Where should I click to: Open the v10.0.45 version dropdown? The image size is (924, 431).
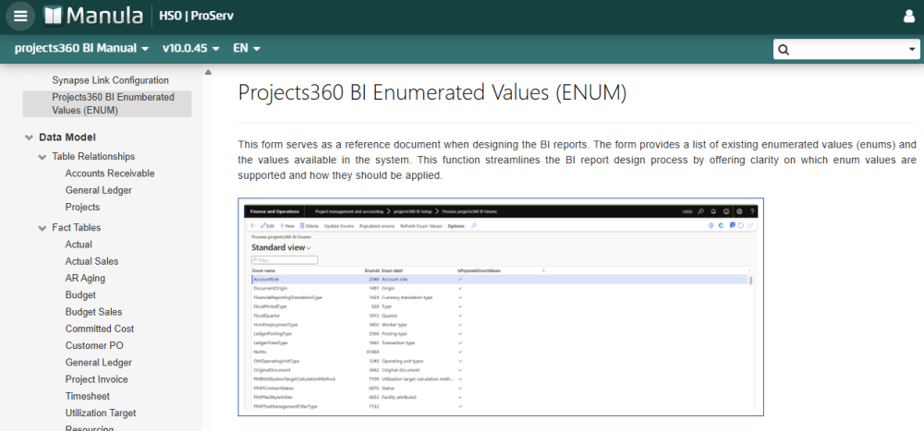click(x=191, y=48)
